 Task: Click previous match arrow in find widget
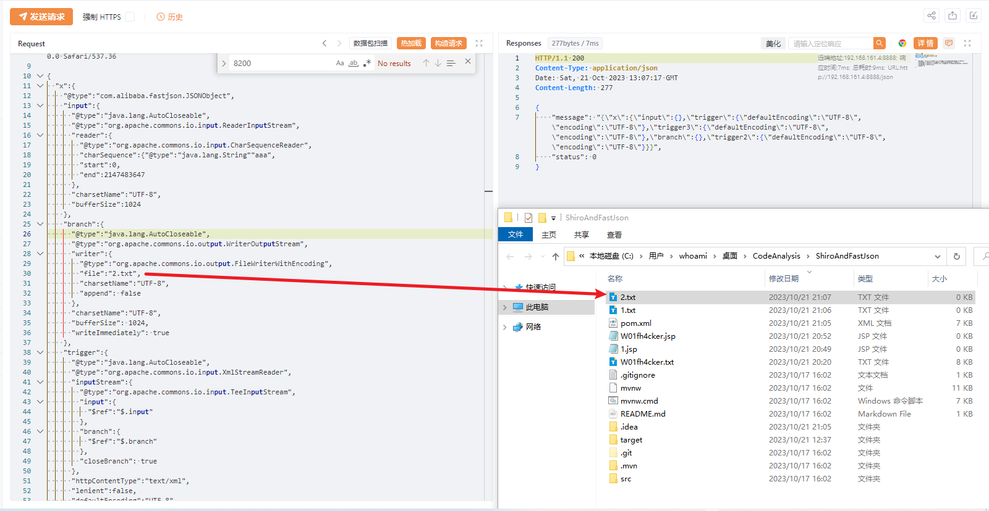coord(426,63)
